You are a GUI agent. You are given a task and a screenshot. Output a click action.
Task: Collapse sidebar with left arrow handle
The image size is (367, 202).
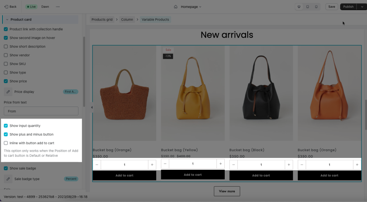(92, 107)
